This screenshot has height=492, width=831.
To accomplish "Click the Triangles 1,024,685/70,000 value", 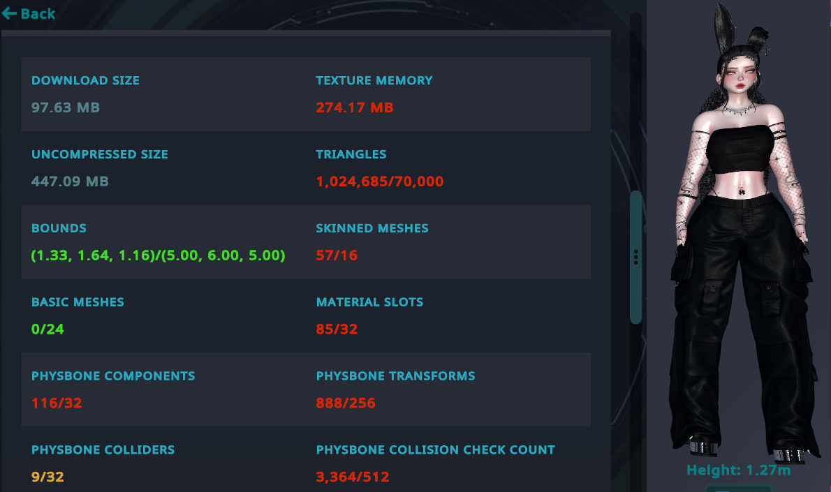I will tap(379, 181).
